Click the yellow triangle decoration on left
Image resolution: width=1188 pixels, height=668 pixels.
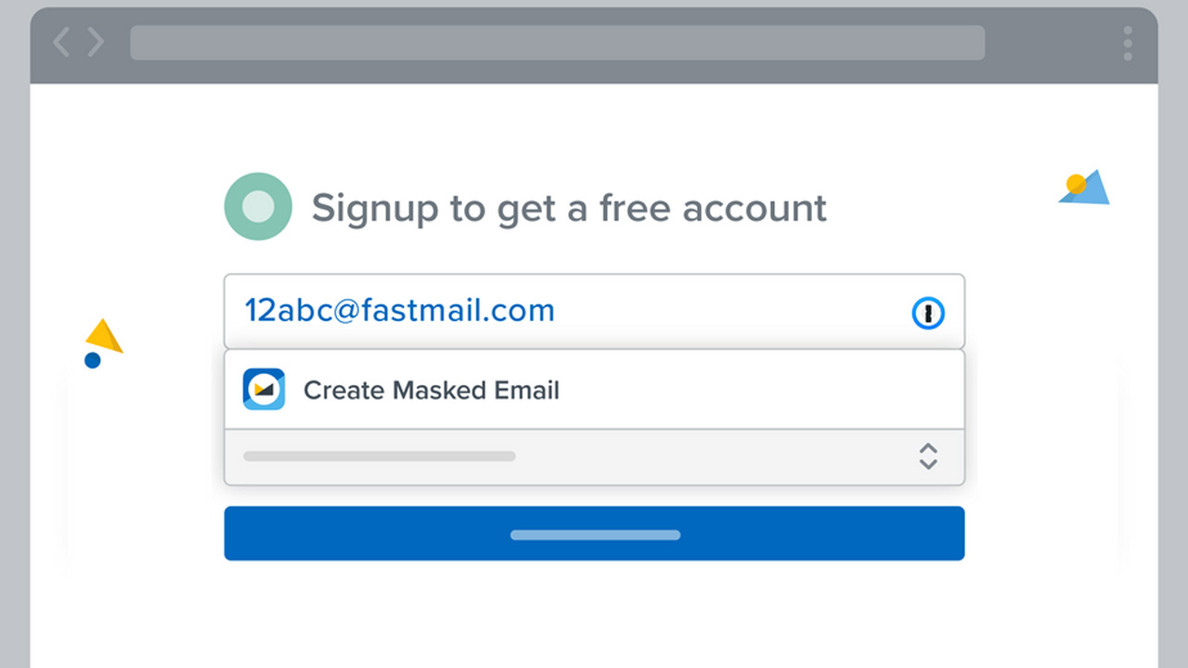click(x=103, y=336)
